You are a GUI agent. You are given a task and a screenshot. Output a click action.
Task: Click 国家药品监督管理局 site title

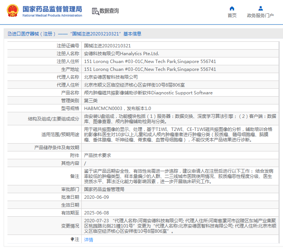pyautogui.click(x=52, y=9)
